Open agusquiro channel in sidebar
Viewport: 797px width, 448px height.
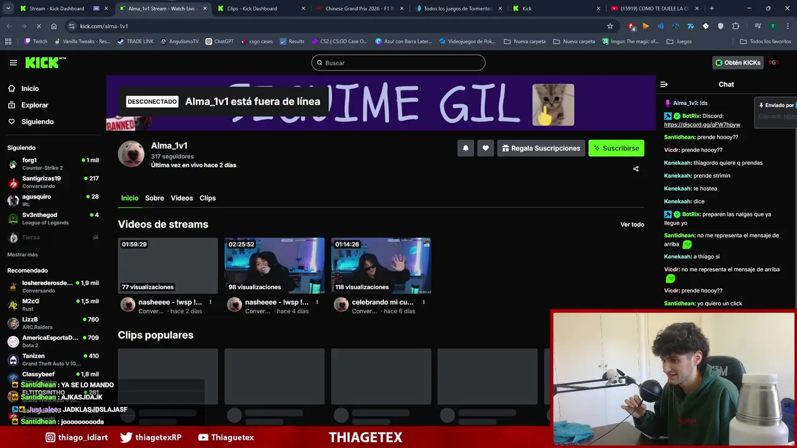coord(52,200)
